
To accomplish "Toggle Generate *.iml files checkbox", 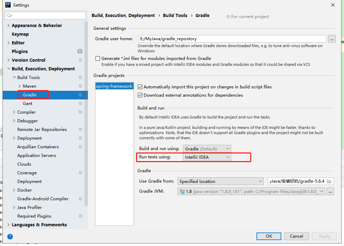I will tap(98, 59).
